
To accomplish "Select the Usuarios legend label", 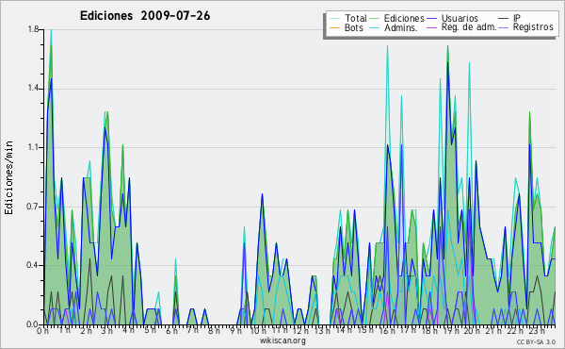I will pyautogui.click(x=460, y=19).
